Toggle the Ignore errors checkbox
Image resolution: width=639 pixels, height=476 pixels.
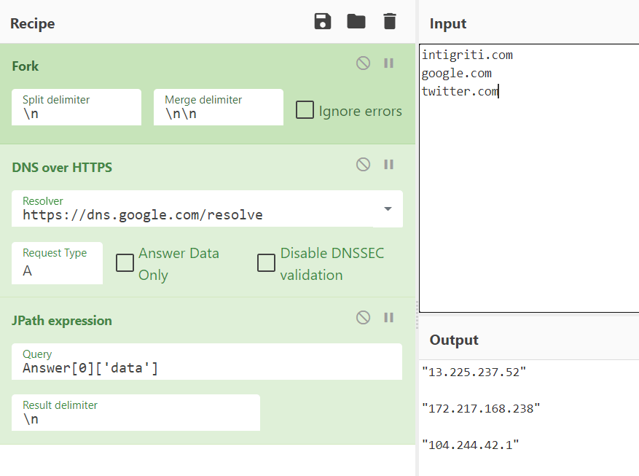click(x=305, y=110)
